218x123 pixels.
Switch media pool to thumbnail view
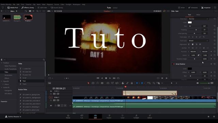[x=30, y=11]
